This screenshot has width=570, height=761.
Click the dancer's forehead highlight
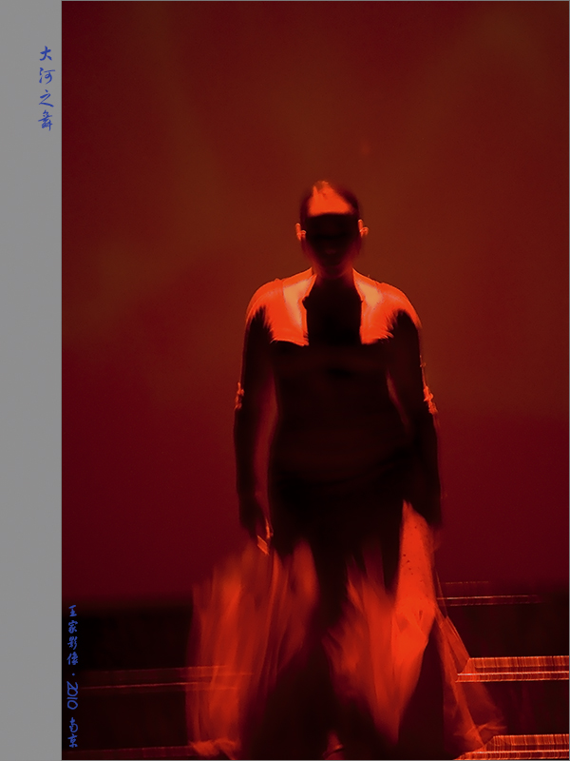[x=328, y=202]
